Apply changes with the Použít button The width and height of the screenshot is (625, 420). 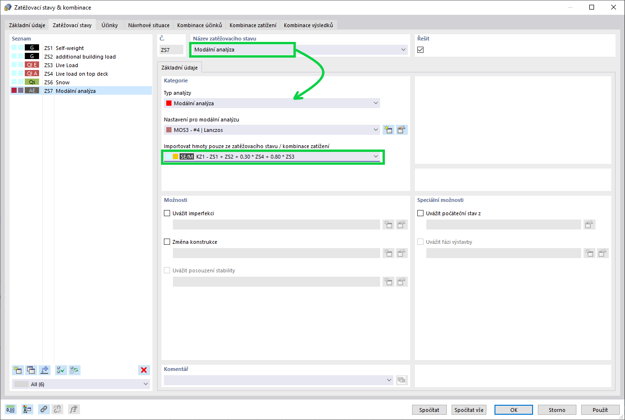point(600,410)
